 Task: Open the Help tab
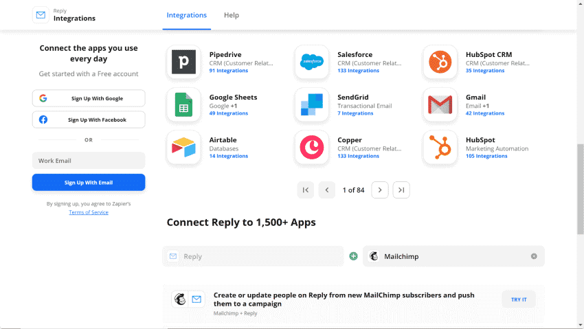tap(232, 15)
